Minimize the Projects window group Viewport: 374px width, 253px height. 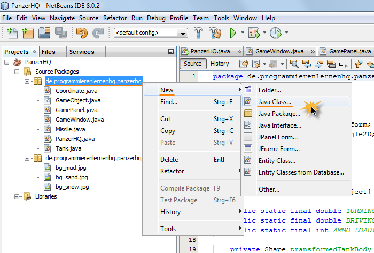click(171, 51)
